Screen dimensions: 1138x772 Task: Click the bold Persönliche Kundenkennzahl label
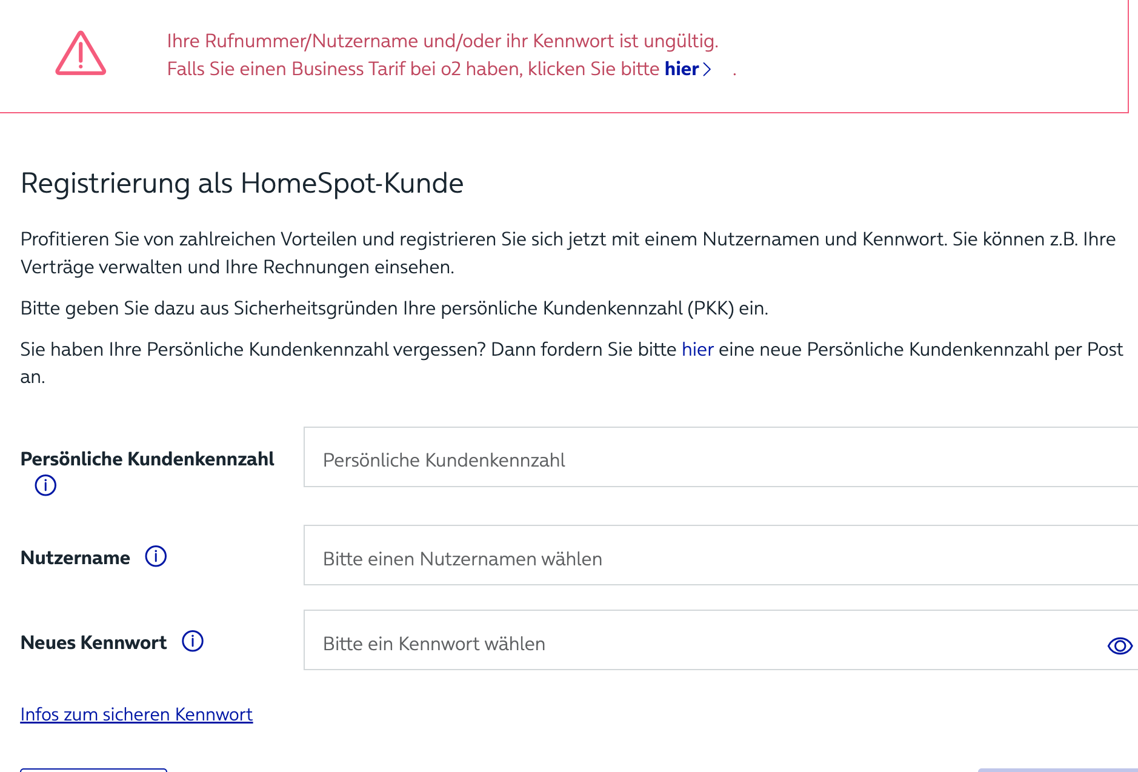pos(147,459)
